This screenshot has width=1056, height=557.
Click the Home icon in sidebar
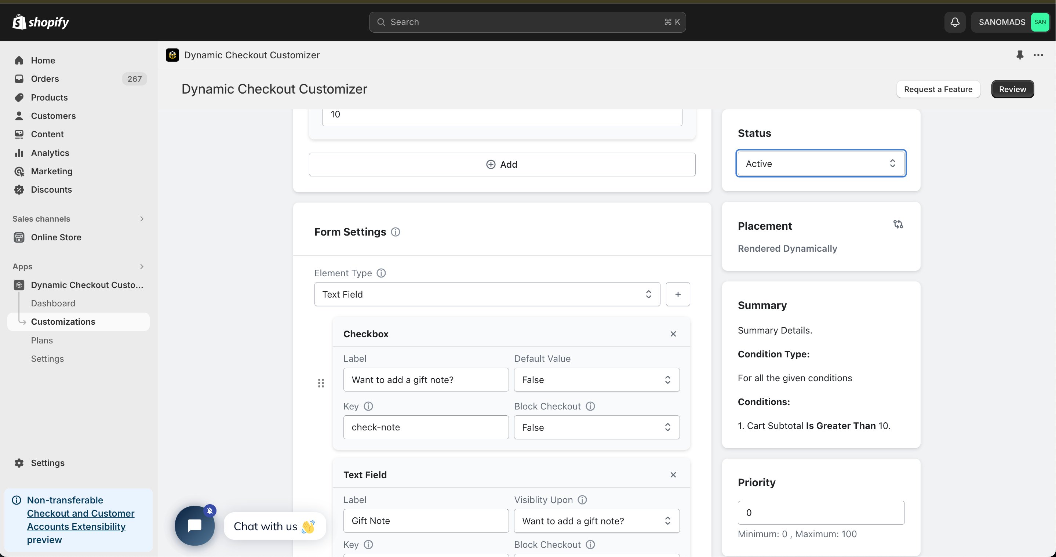[19, 60]
